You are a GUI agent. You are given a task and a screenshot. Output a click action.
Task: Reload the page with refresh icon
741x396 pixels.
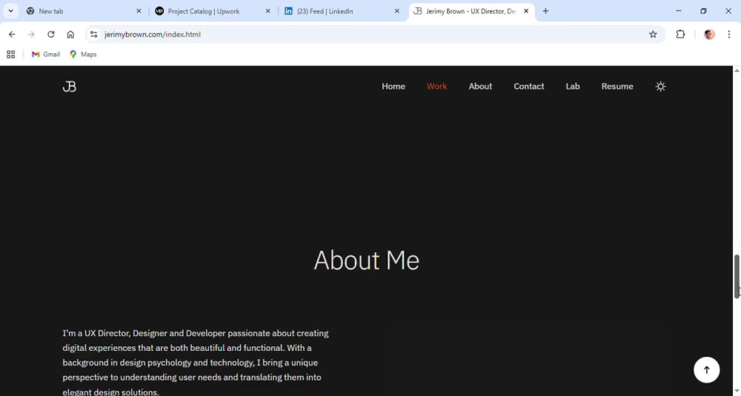pyautogui.click(x=50, y=35)
